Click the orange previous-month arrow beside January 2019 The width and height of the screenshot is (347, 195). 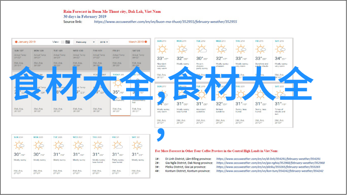point(16,41)
